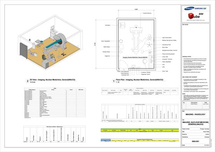Click the "Chair, Task" plan label

pos(165,71)
